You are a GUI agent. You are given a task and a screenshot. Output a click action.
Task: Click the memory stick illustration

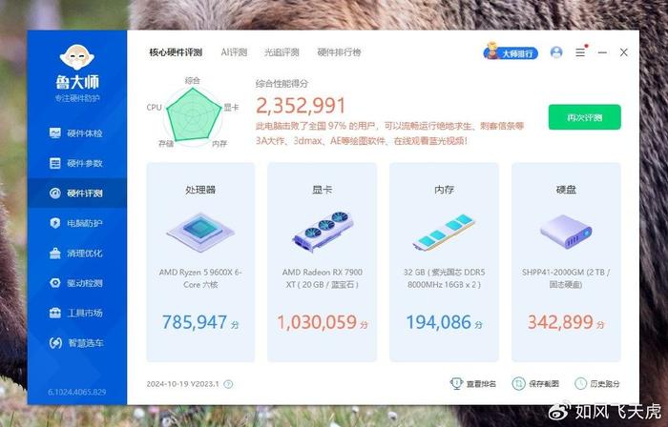pyautogui.click(x=444, y=232)
